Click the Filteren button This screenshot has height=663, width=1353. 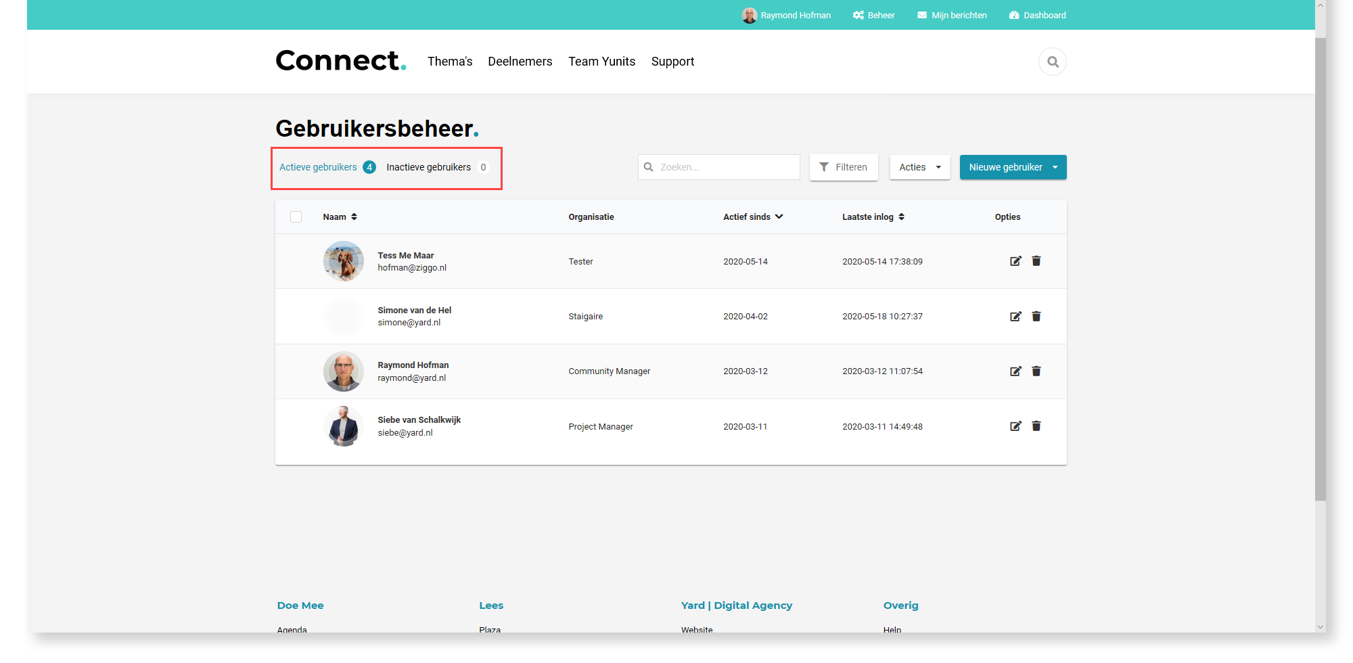pyautogui.click(x=844, y=167)
